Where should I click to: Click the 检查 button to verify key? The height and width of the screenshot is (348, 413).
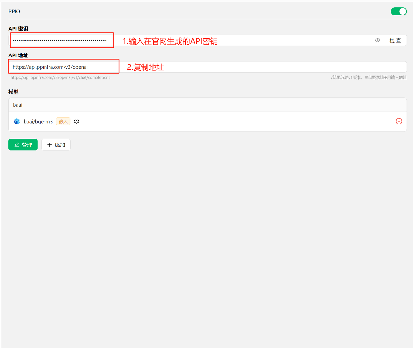tap(395, 40)
